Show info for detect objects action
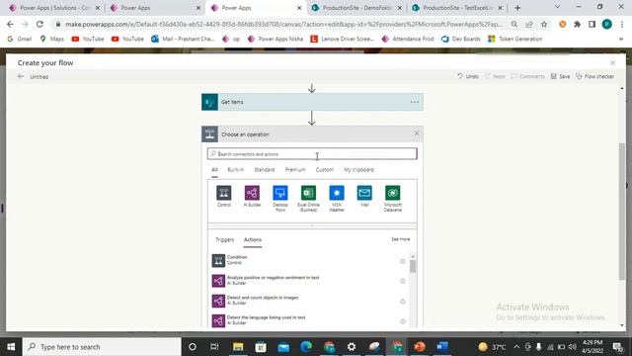This screenshot has height=356, width=632. (402, 302)
